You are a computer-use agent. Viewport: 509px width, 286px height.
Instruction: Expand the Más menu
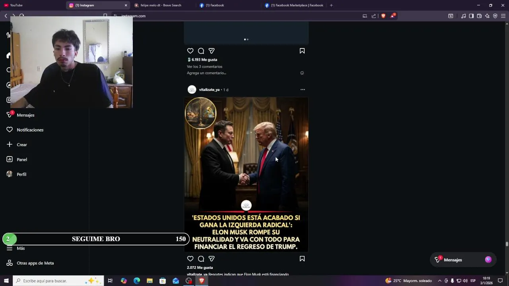(x=16, y=248)
